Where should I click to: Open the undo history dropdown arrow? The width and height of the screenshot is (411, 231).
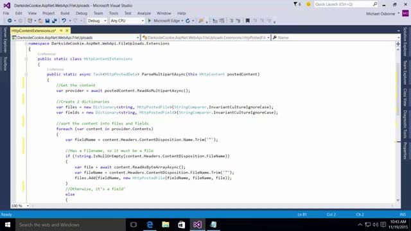[x=70, y=21]
